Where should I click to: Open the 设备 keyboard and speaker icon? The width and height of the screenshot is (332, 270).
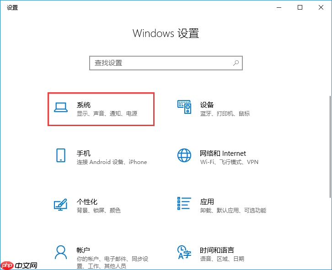click(184, 107)
